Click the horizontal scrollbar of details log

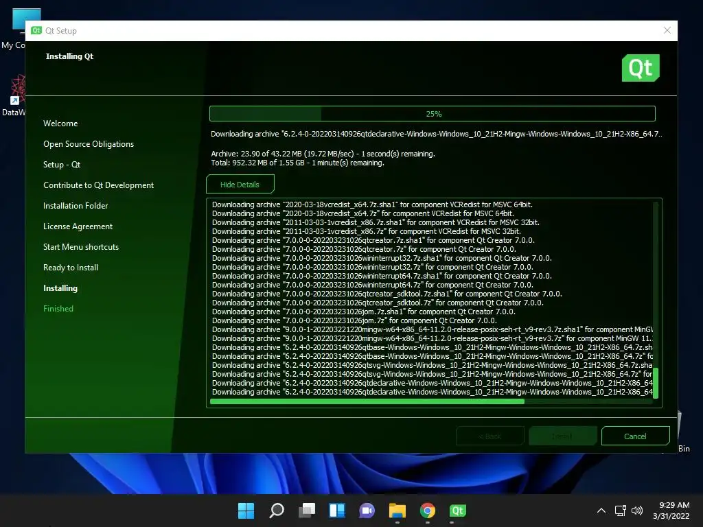[x=367, y=401]
